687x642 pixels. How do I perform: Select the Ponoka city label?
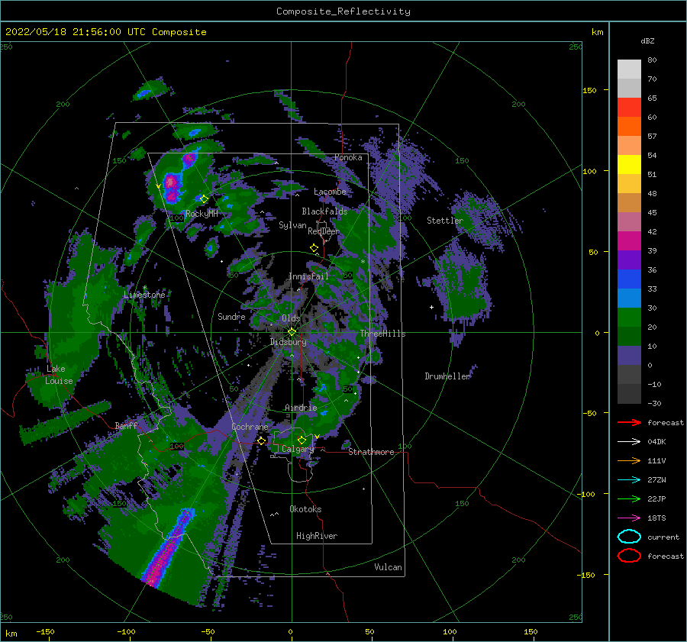tap(348, 157)
